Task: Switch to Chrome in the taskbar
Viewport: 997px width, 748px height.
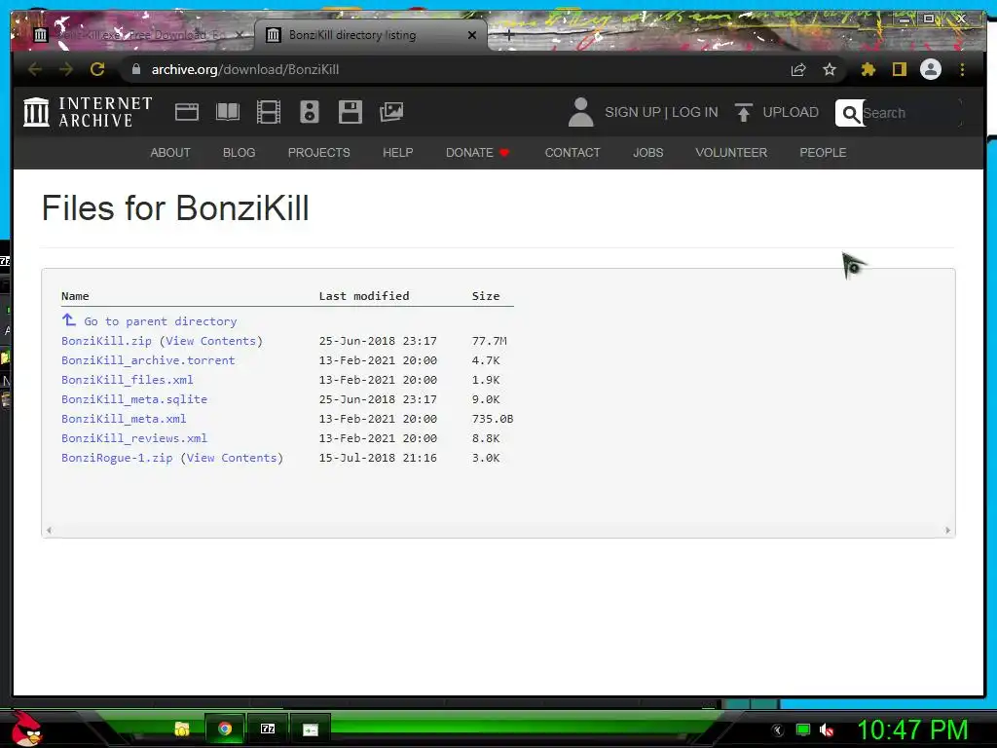Action: click(225, 729)
